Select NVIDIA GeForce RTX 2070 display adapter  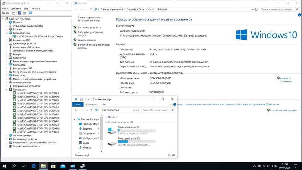tap(40, 37)
